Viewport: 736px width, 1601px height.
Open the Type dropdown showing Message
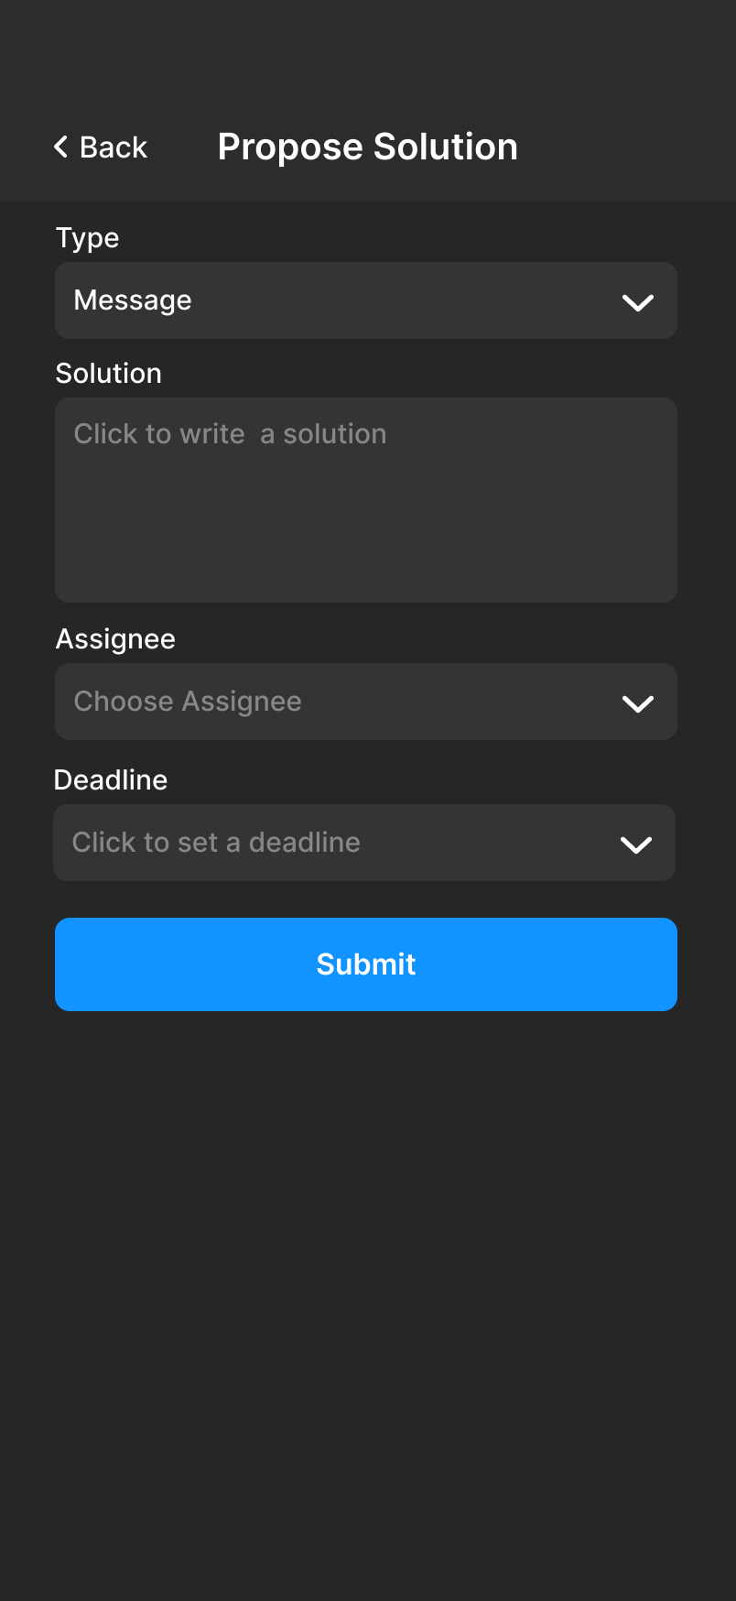366,300
